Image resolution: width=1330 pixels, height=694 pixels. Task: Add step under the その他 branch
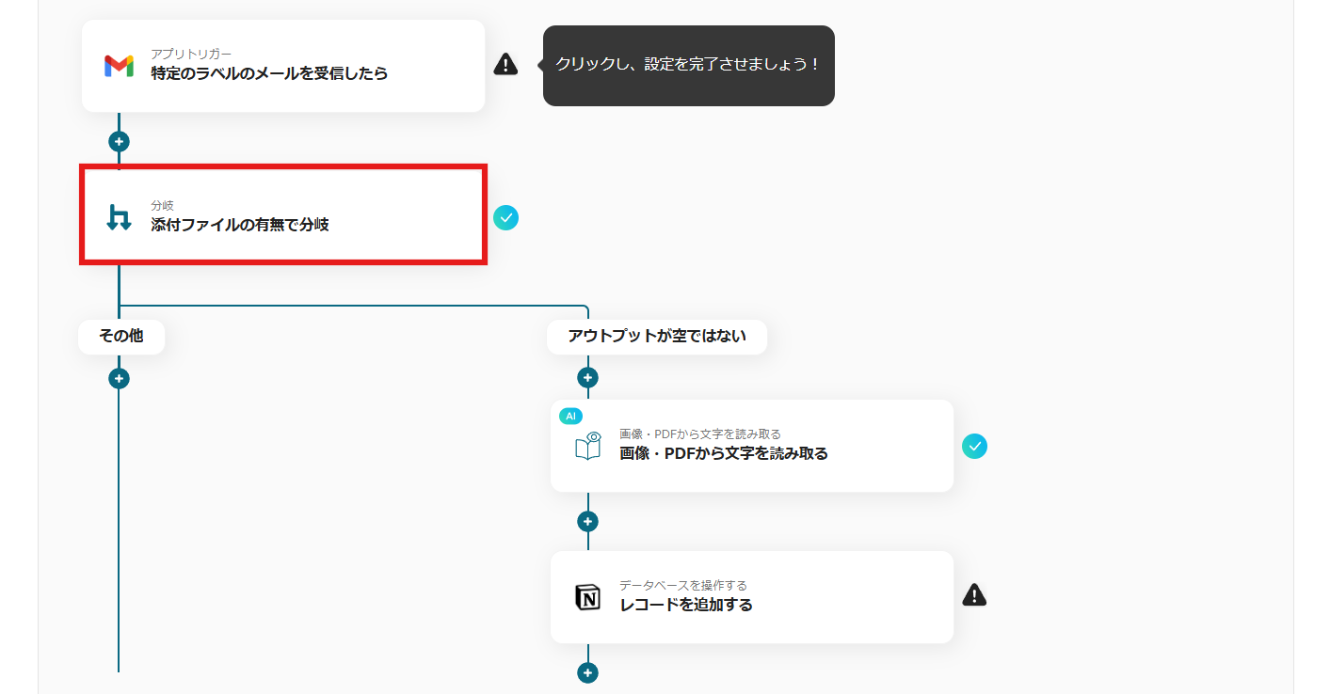[119, 379]
